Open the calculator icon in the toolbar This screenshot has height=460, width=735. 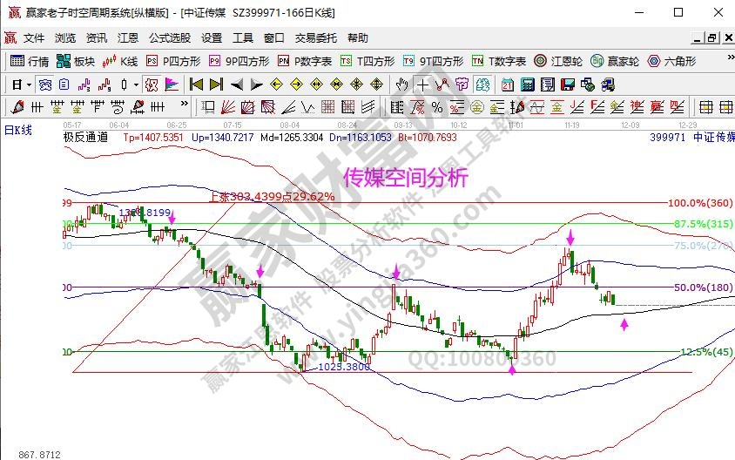(527, 85)
